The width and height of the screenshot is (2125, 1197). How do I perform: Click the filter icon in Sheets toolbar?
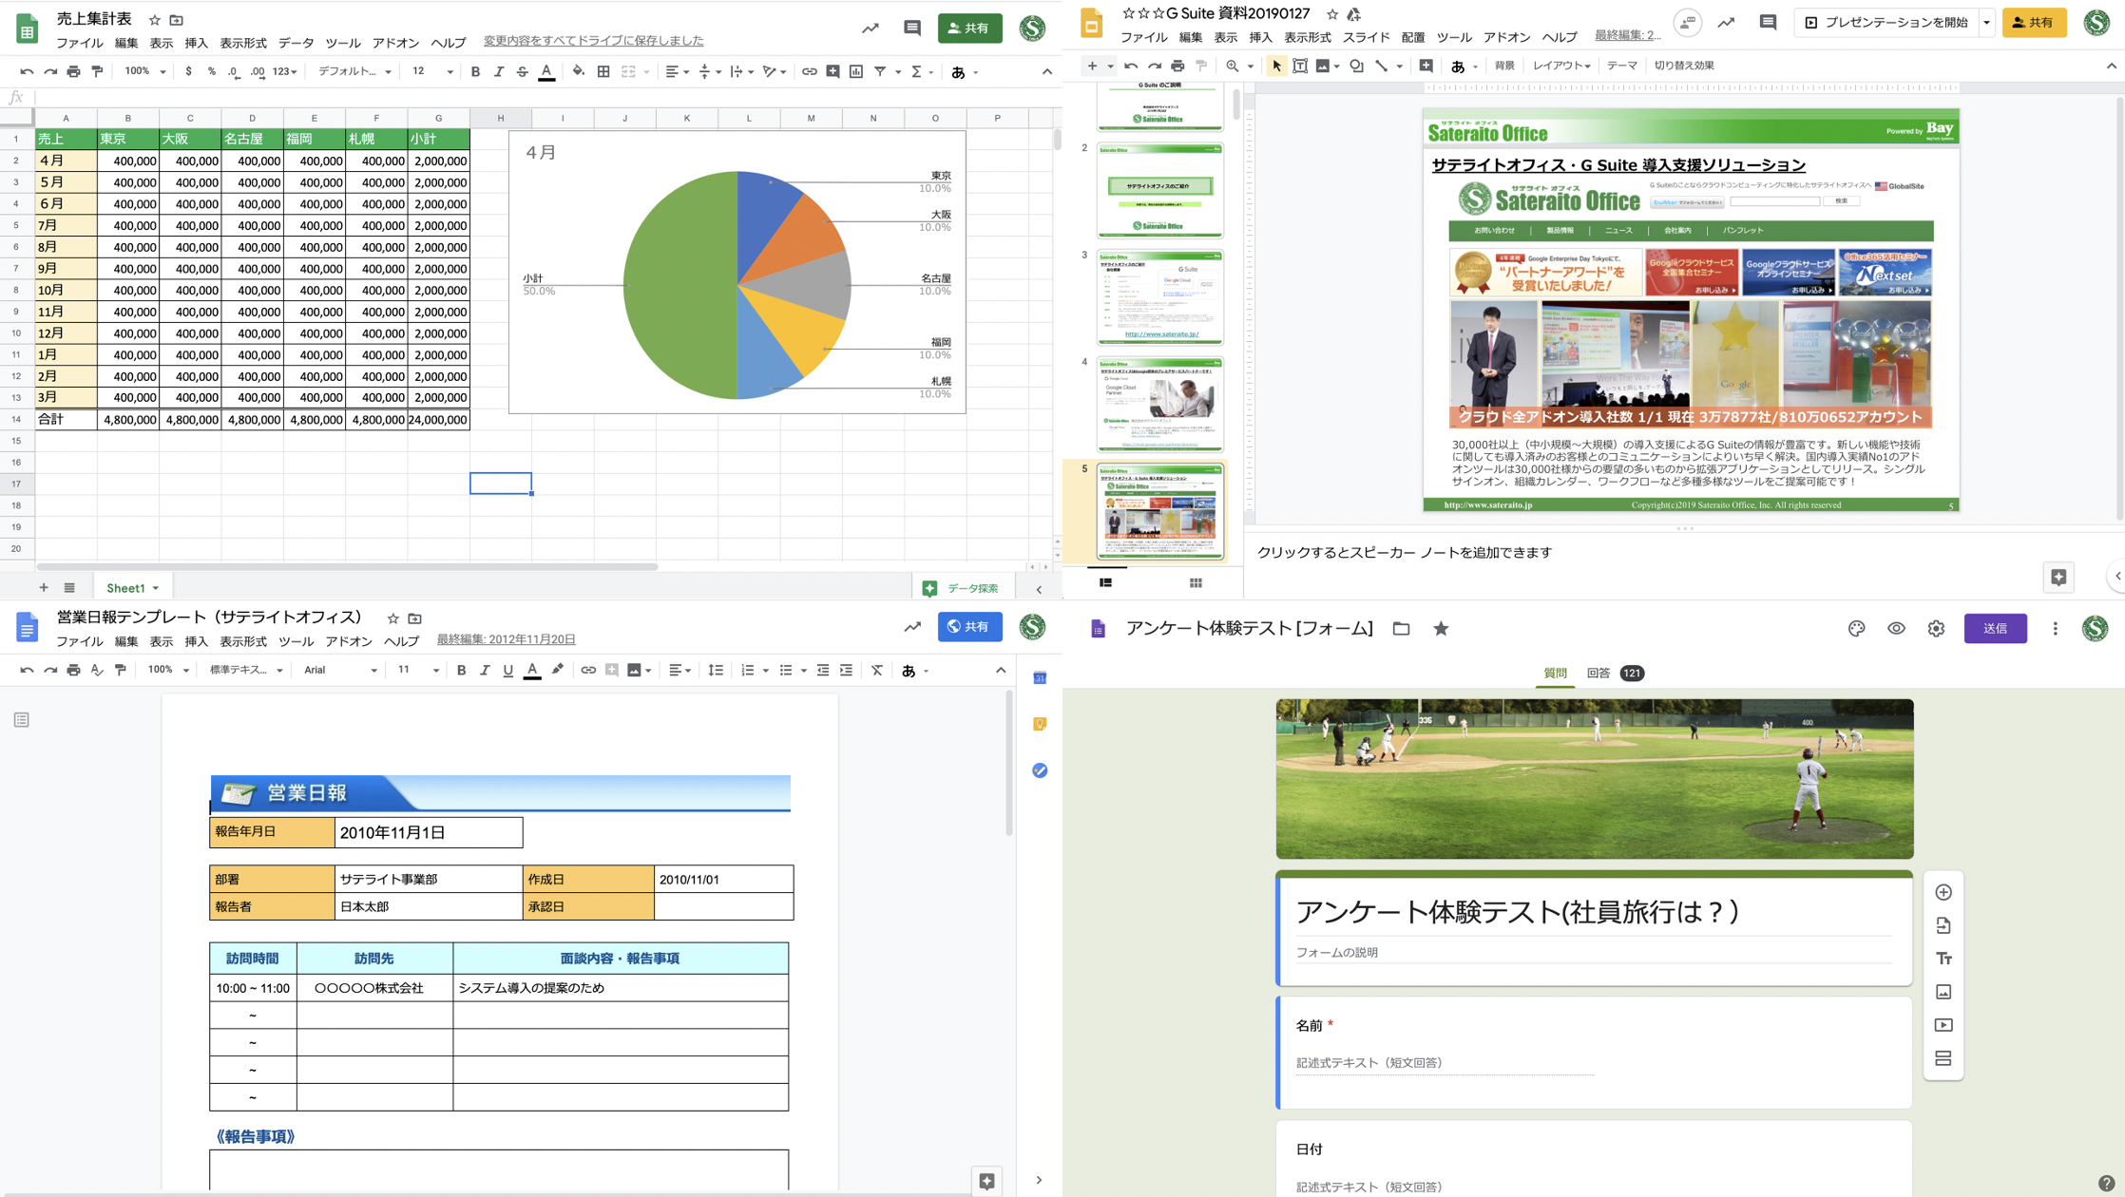coord(880,71)
